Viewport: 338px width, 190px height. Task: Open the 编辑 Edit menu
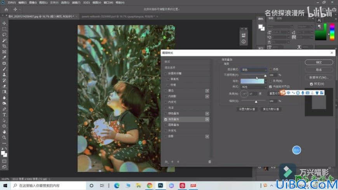click(22, 3)
